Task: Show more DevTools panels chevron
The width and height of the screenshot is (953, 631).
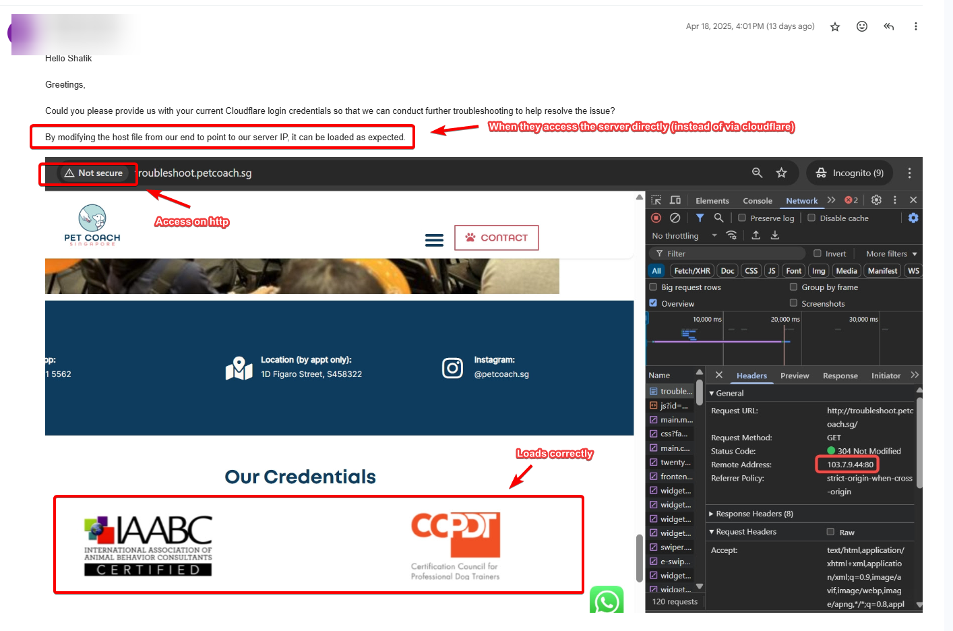Action: click(x=831, y=200)
